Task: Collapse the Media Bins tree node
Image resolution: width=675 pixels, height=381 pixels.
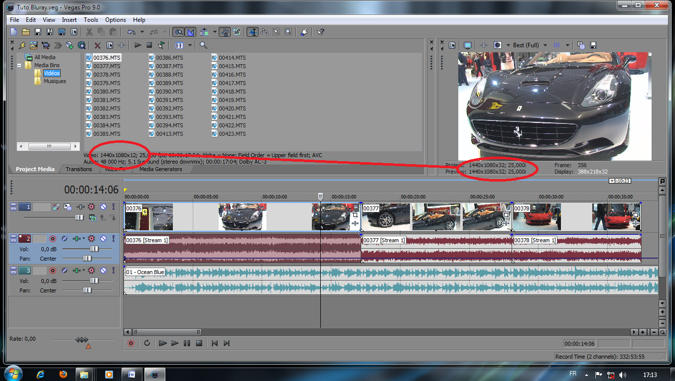Action: (x=20, y=66)
